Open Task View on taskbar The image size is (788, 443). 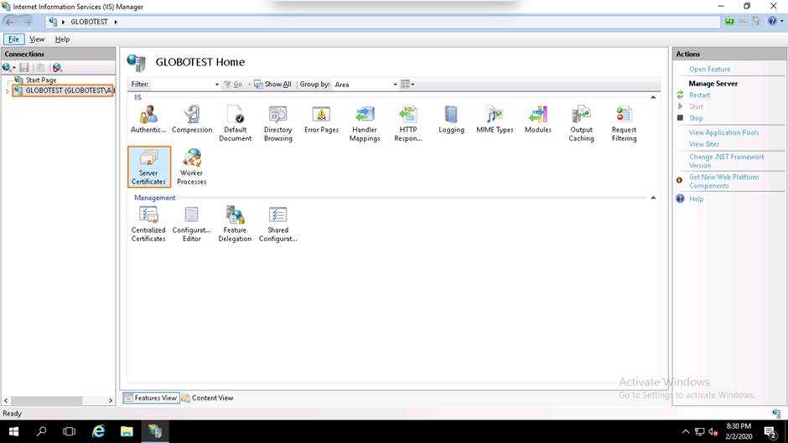click(x=70, y=431)
